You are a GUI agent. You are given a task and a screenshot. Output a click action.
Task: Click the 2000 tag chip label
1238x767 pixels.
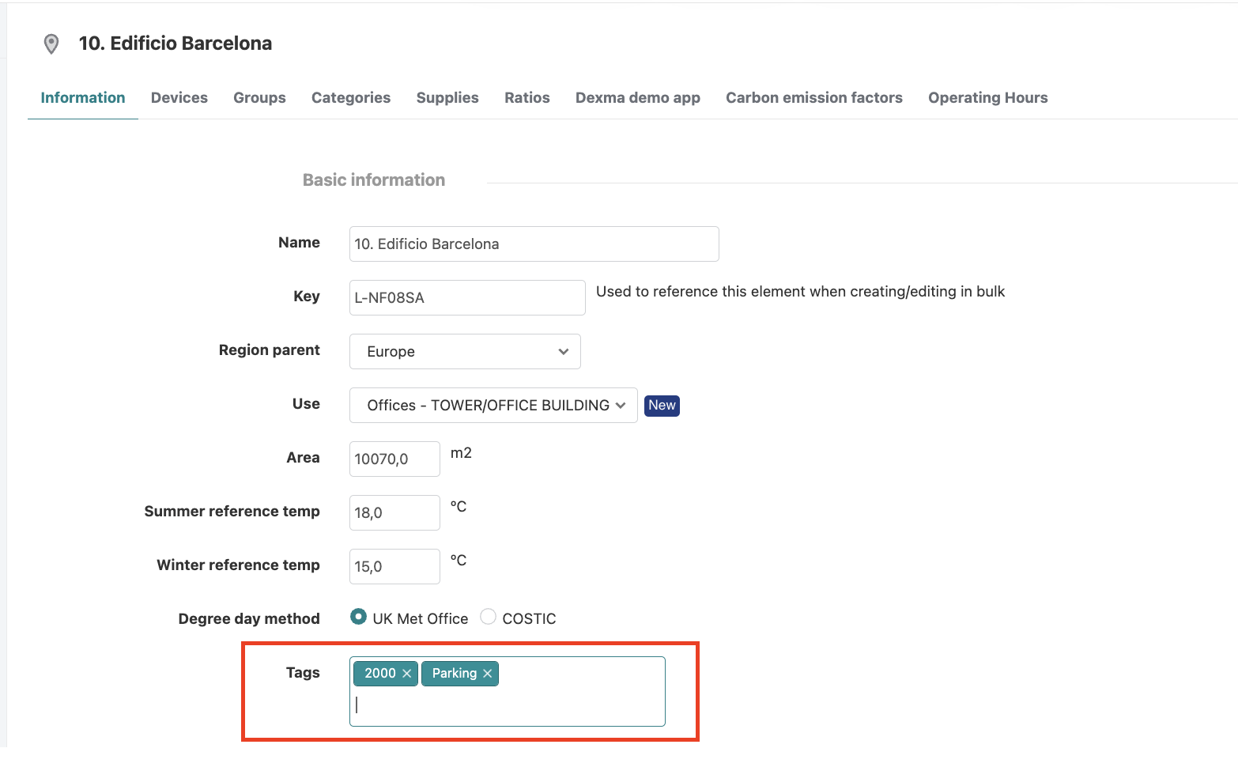coord(380,674)
